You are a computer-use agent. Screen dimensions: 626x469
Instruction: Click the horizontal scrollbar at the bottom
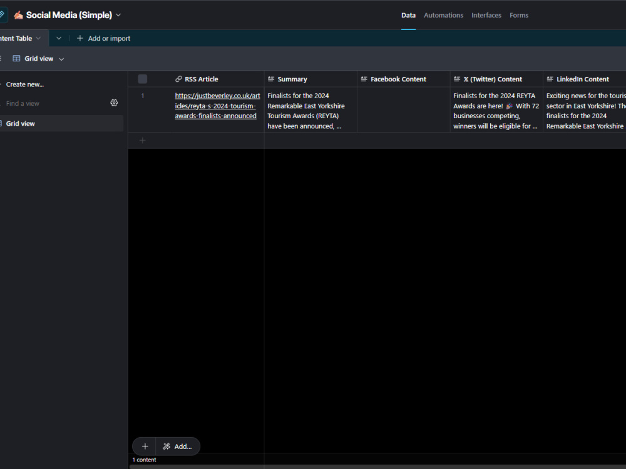point(377,466)
